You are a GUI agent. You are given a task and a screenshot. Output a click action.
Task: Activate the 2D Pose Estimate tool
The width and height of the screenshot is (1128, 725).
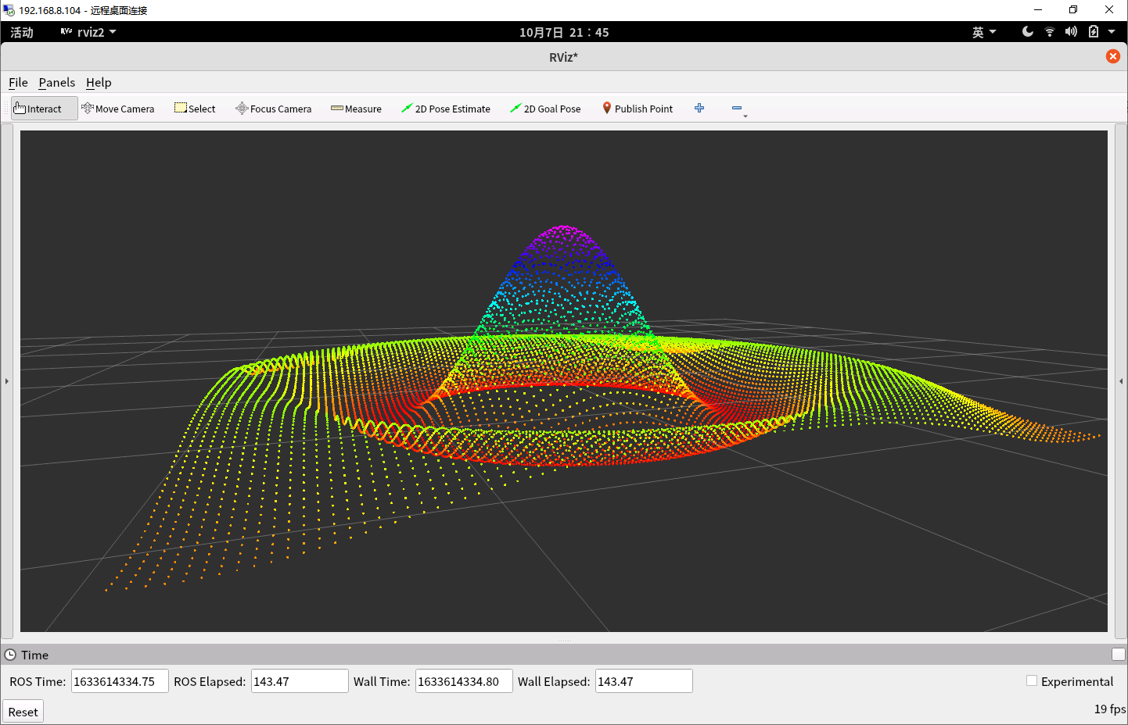[446, 109]
